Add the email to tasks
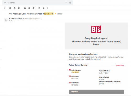The width and height of the screenshot is (131, 96). click(x=34, y=8)
